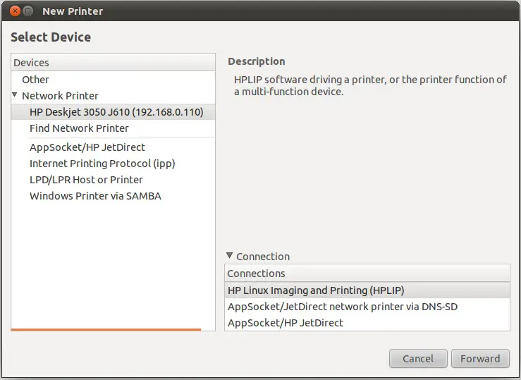Click the Devices column header

(x=113, y=63)
